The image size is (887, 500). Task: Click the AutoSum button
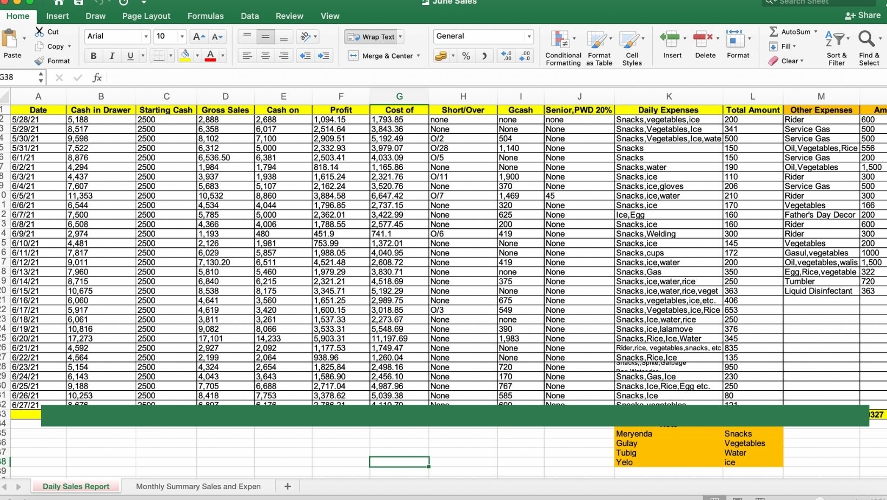tap(792, 32)
